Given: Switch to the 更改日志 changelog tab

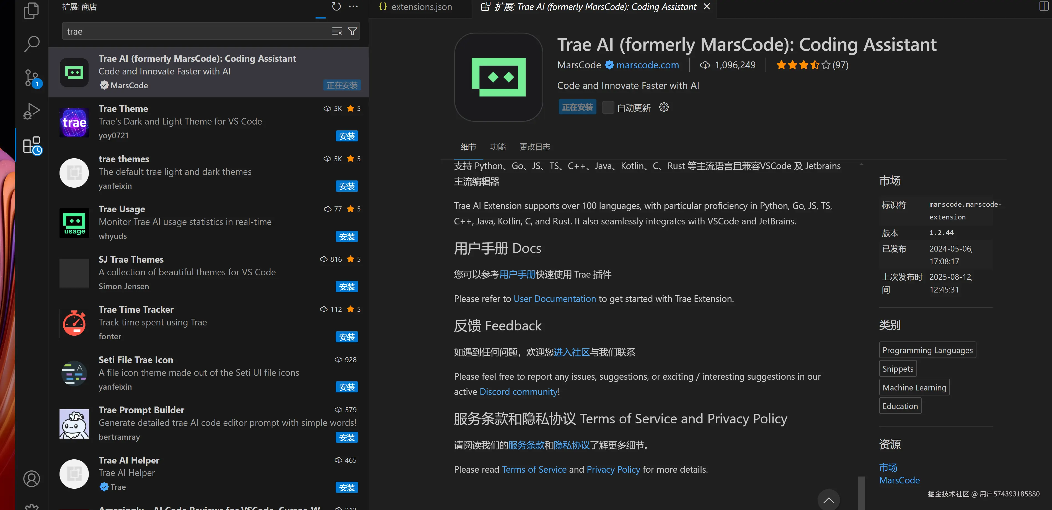Looking at the screenshot, I should tap(535, 147).
